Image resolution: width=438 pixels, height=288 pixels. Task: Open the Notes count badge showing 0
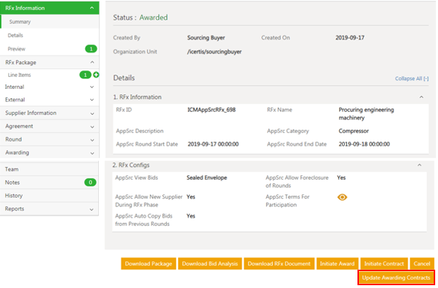90,182
